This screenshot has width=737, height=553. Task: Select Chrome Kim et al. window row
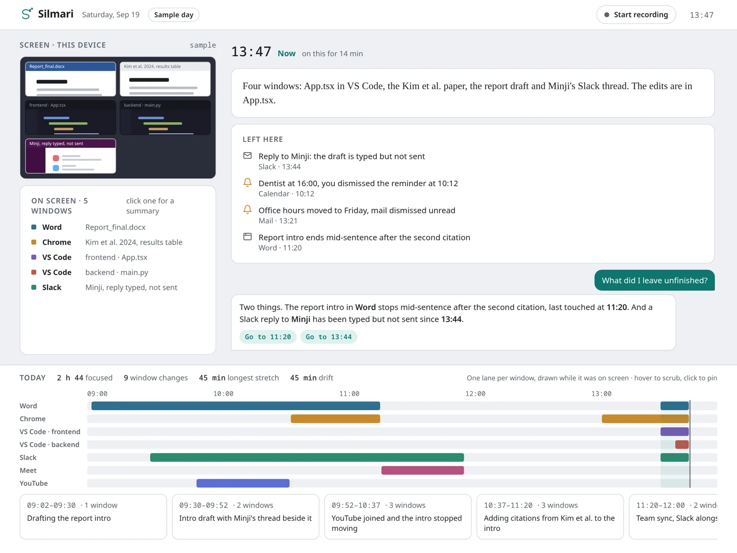coord(118,242)
